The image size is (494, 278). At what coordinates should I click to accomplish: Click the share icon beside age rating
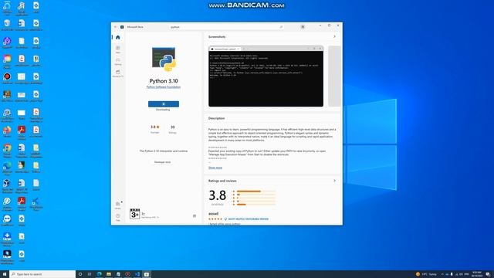click(x=195, y=216)
